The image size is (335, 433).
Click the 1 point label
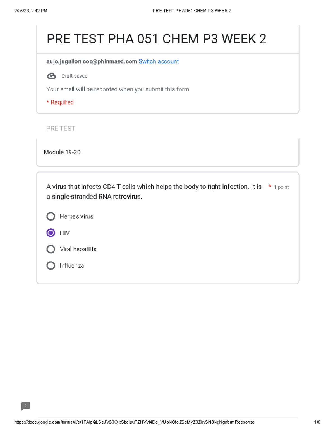click(x=281, y=187)
